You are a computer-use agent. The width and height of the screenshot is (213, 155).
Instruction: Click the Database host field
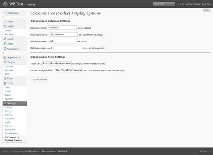(62, 28)
